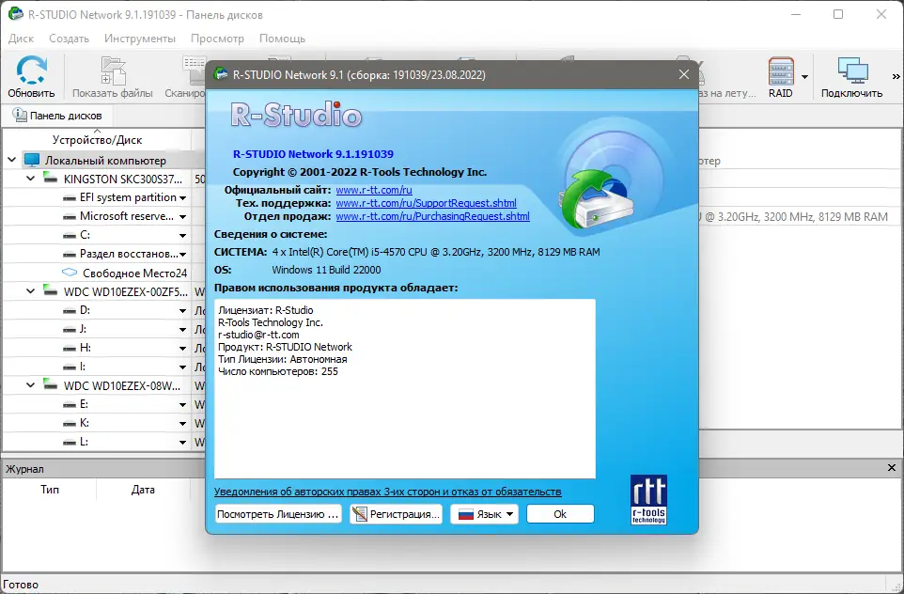Click the Локальный компьютер monitor icon
The height and width of the screenshot is (594, 904).
32,161
